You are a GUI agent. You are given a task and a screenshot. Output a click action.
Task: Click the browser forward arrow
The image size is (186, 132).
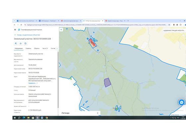pyautogui.click(x=18, y=25)
